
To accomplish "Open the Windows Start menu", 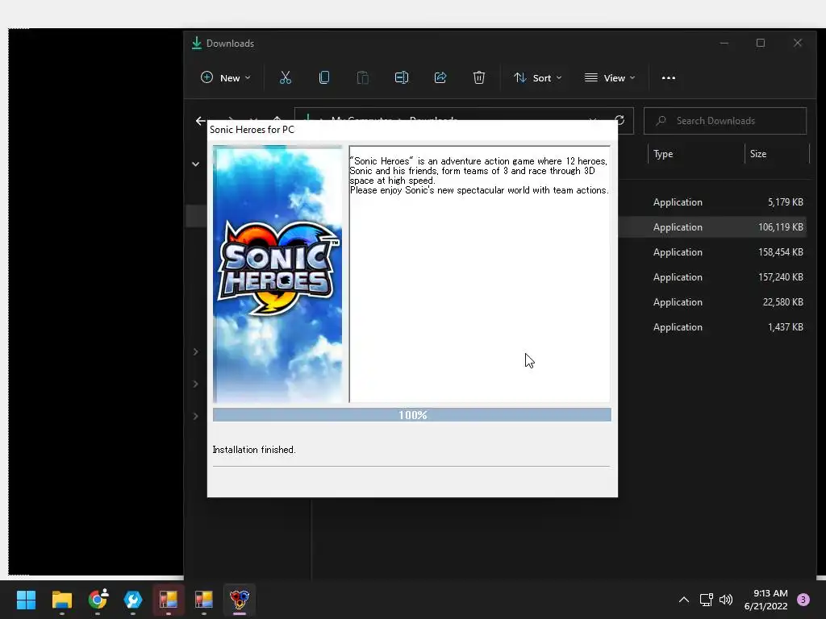I will coord(26,600).
